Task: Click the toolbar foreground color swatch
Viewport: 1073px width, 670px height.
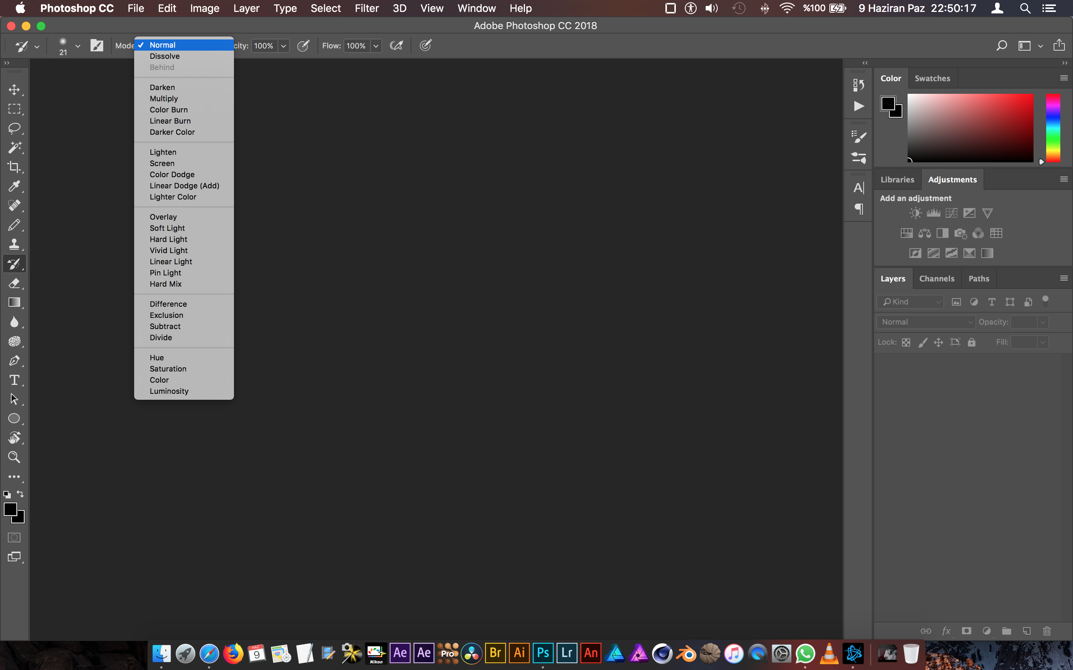Action: click(x=10, y=509)
